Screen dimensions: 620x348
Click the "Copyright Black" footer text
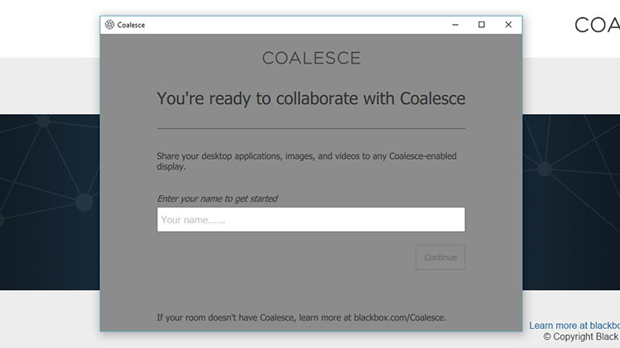pos(581,336)
